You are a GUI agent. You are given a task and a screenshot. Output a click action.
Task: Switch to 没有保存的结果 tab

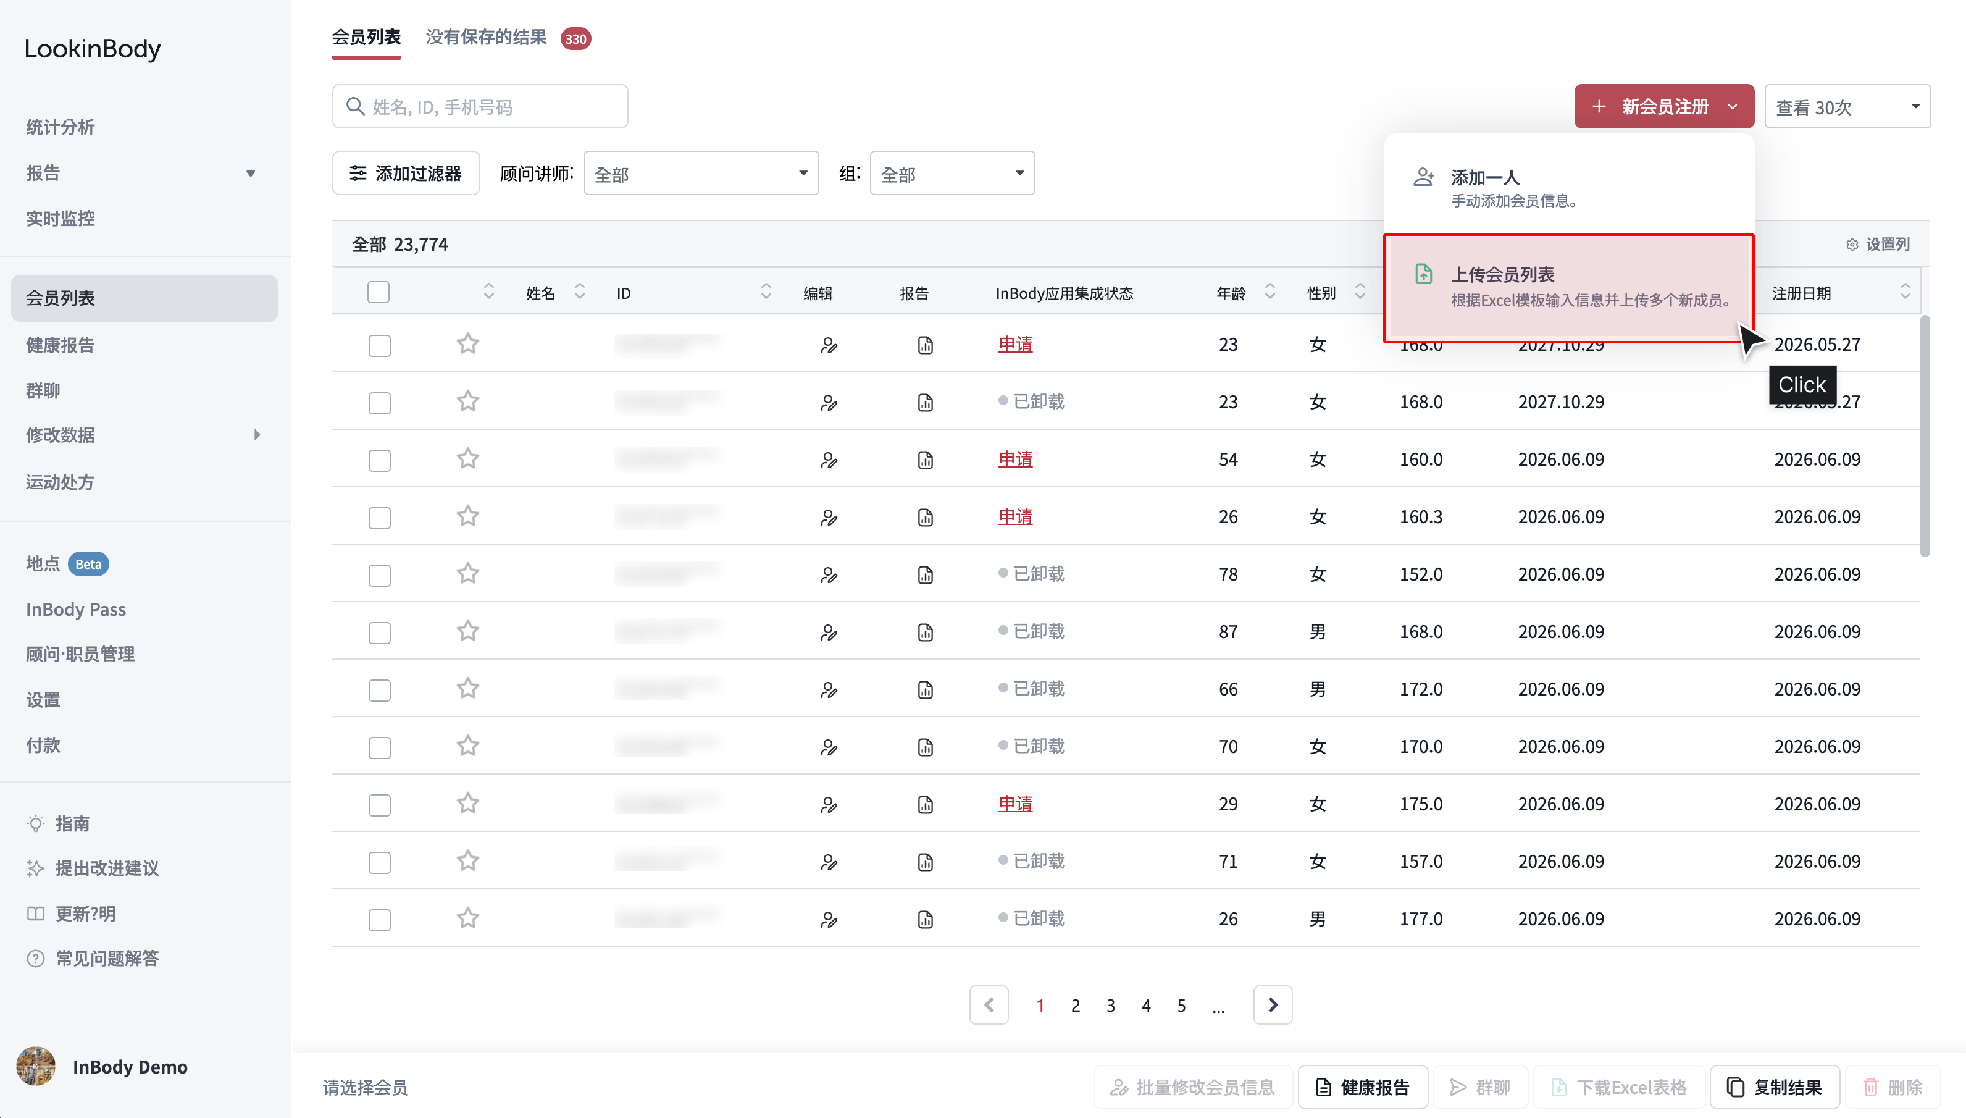pyautogui.click(x=486, y=37)
